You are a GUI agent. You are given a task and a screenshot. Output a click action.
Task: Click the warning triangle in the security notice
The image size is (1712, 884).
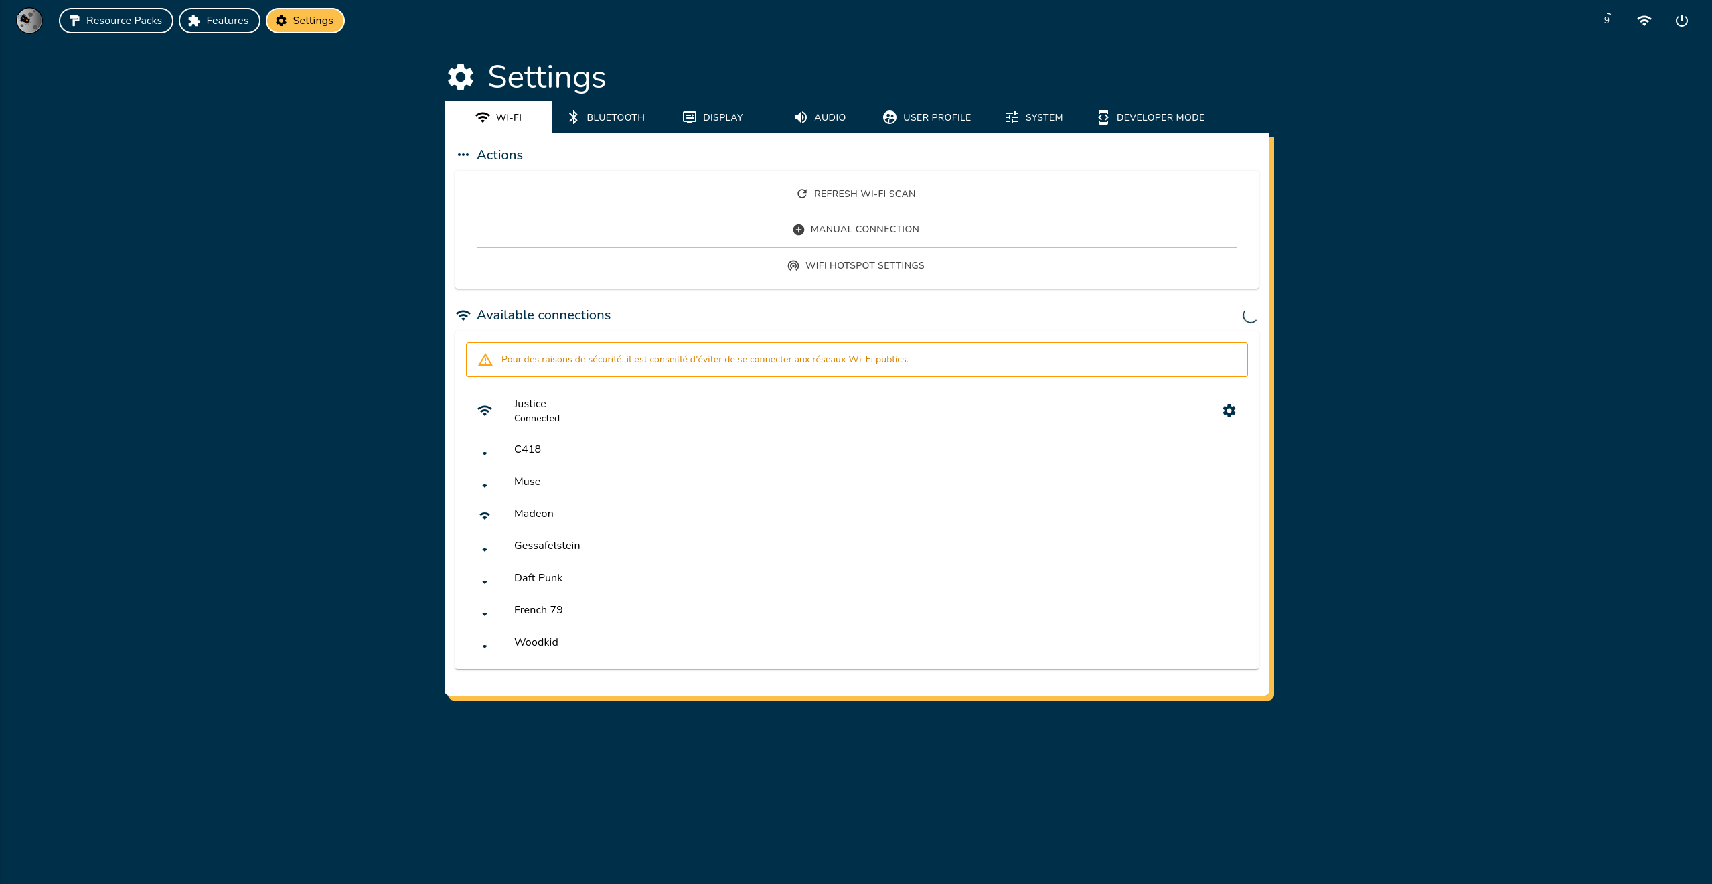[x=485, y=359]
